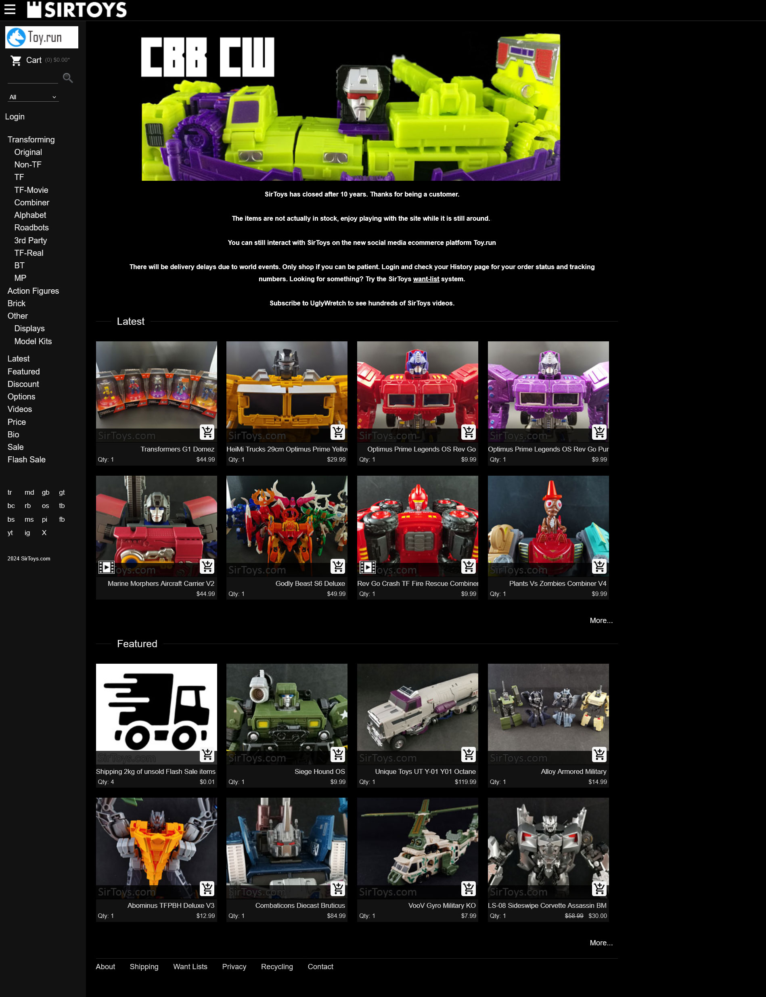Screen dimensions: 766x997
Task: Add HeiMi Trucks Optimus Prime to cart
Action: point(338,432)
